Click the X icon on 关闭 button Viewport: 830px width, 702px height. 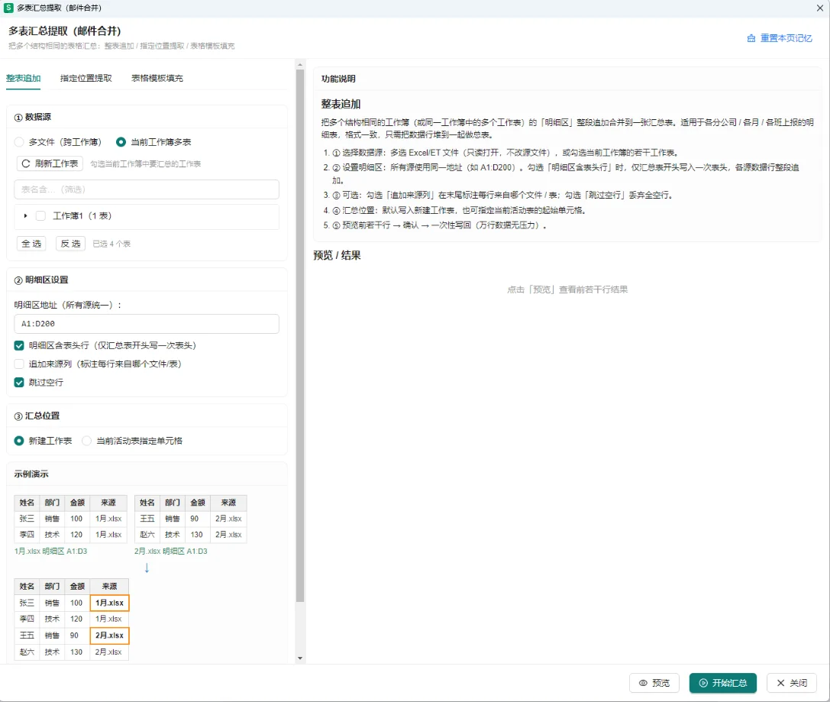(781, 683)
